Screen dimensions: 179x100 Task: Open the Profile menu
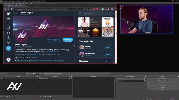[13, 3]
